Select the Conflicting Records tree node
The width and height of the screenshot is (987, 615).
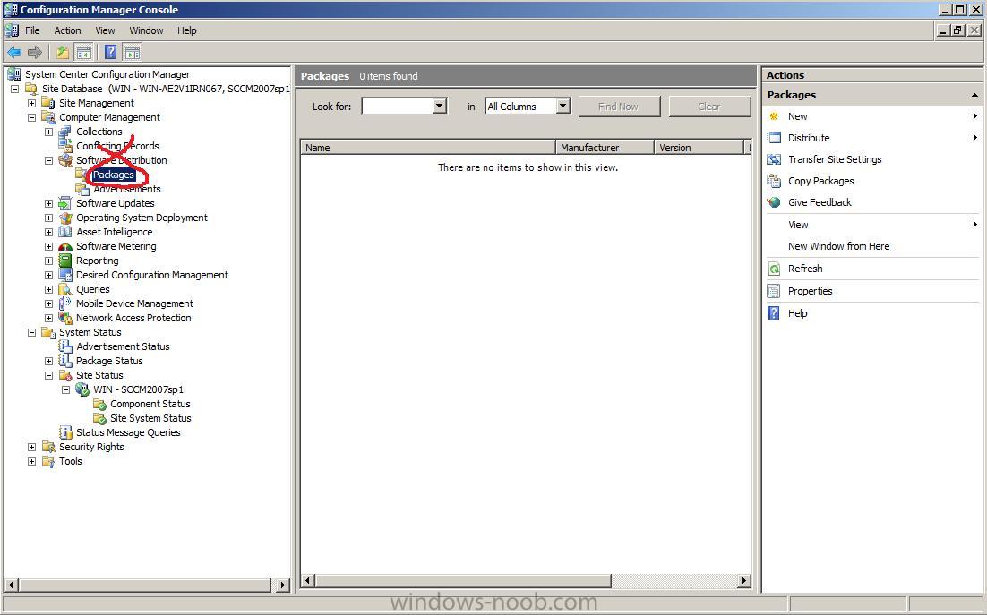[x=117, y=146]
